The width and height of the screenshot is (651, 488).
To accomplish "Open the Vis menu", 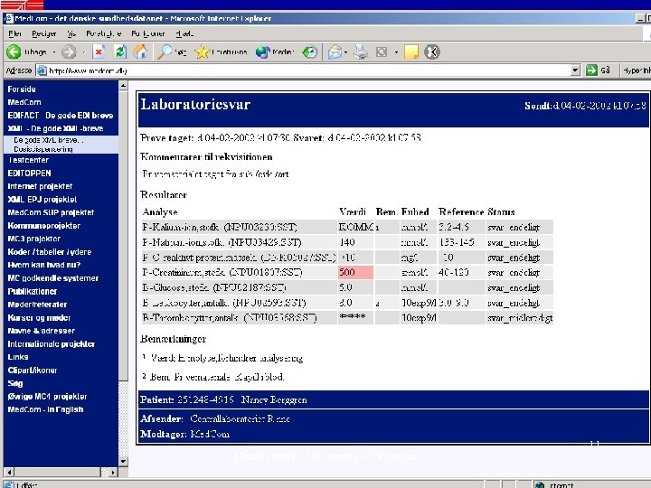I will point(71,33).
